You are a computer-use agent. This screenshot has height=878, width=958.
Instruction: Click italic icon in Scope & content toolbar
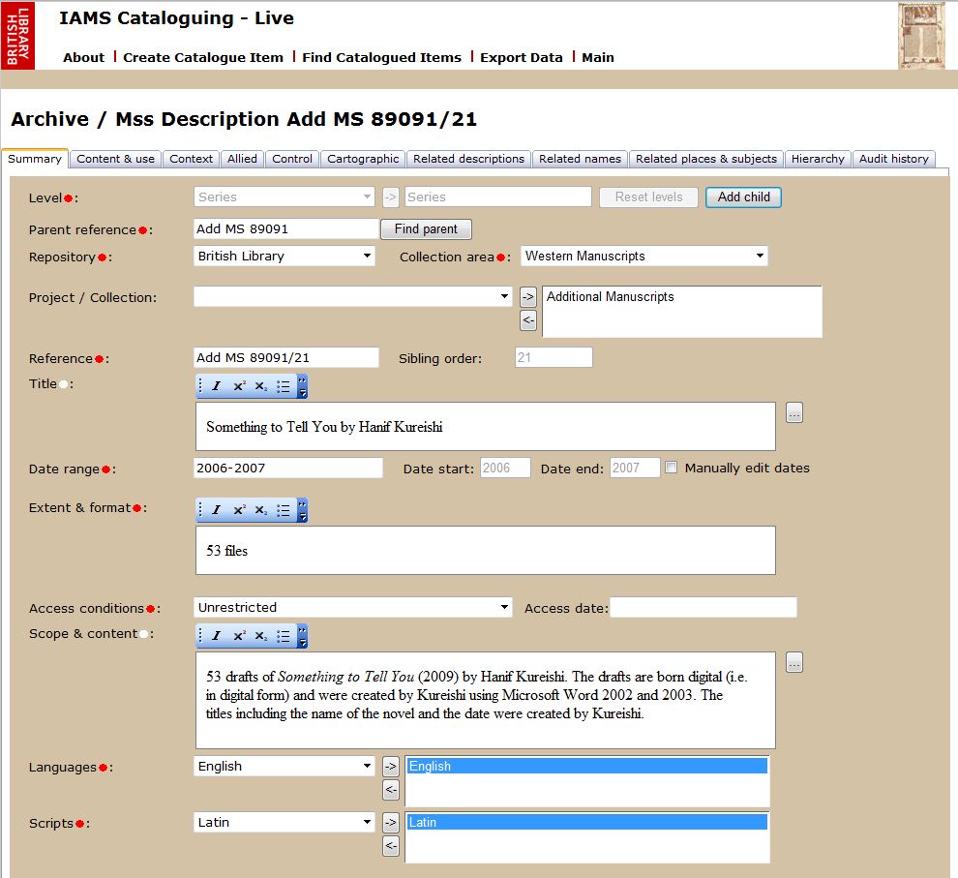(217, 636)
